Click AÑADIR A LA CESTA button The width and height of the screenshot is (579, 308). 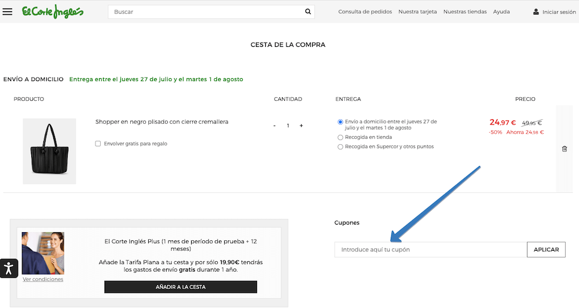(x=180, y=287)
